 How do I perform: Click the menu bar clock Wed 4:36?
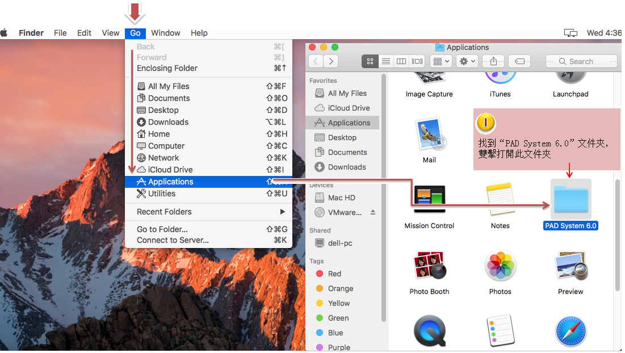click(603, 33)
